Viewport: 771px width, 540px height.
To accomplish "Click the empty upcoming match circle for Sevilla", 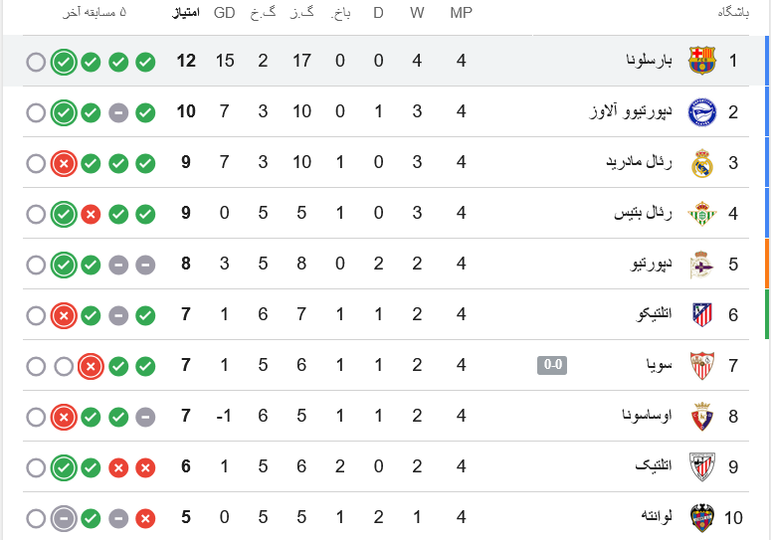I will click(x=64, y=367).
